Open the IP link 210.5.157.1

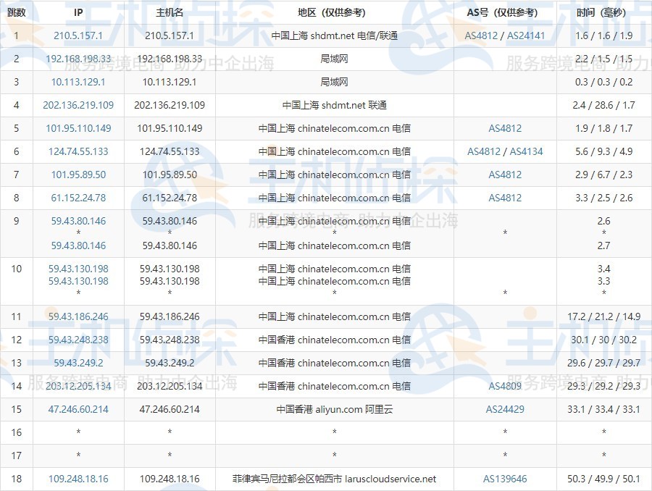(78, 35)
